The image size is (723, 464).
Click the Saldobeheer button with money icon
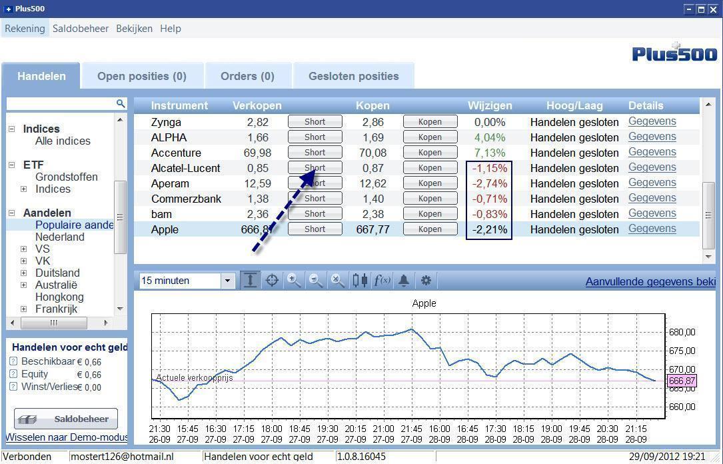[x=65, y=419]
